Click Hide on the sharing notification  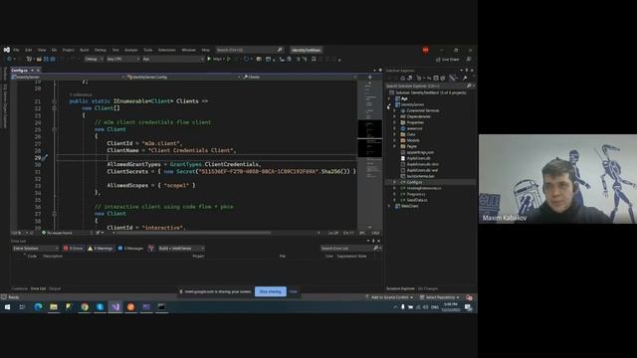point(294,291)
